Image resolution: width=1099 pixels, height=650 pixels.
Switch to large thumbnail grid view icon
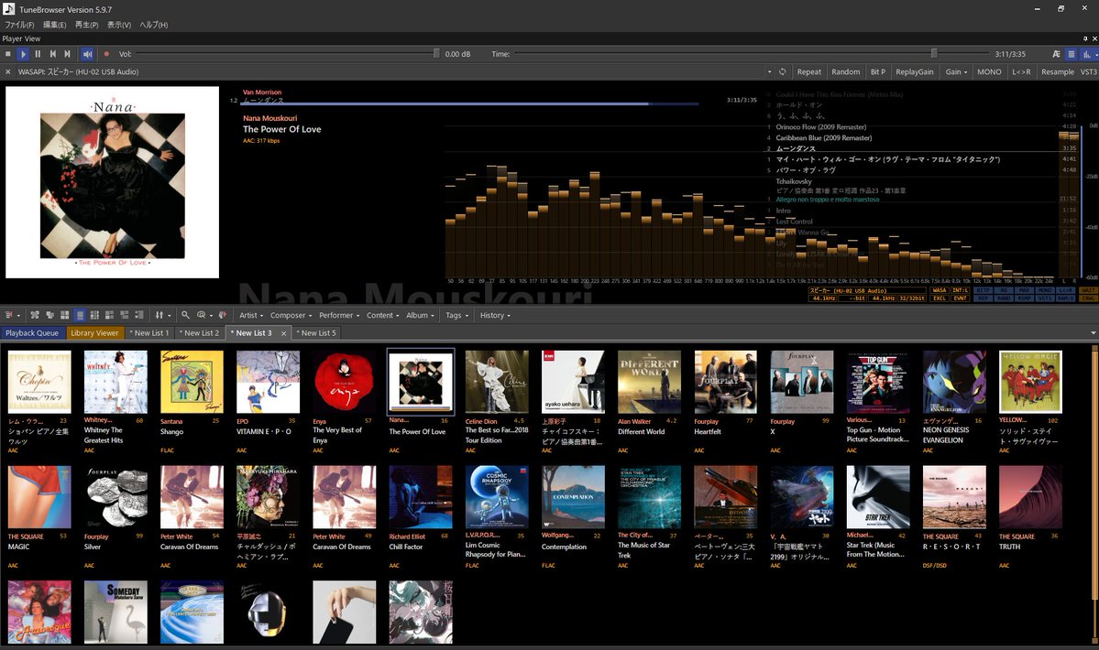coord(64,316)
